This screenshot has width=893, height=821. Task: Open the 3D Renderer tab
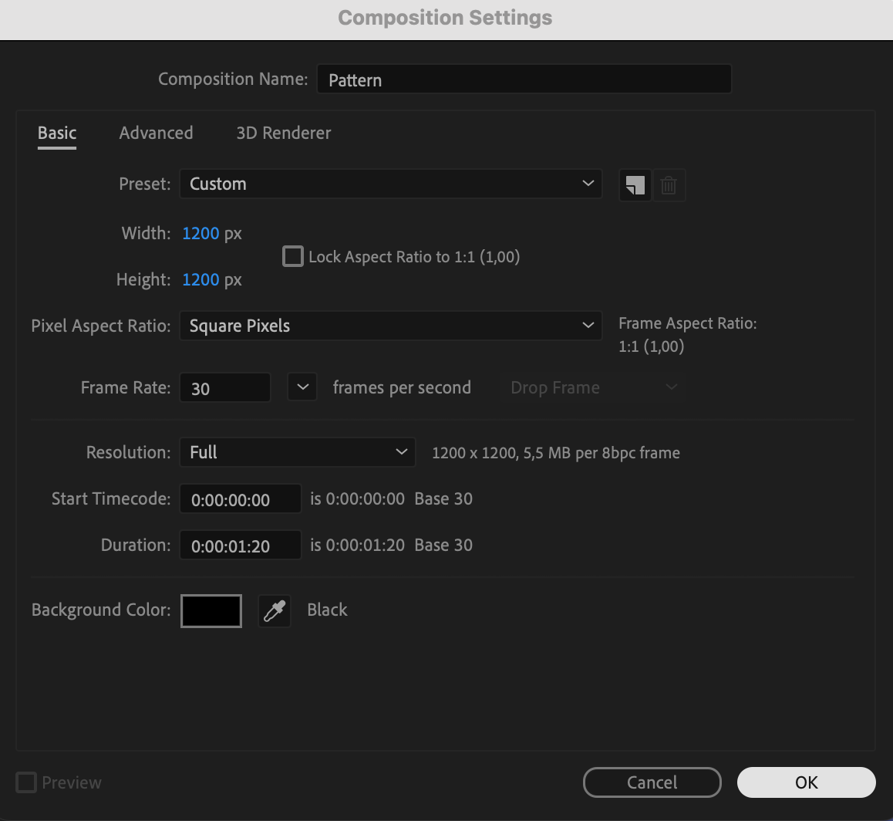click(x=283, y=133)
